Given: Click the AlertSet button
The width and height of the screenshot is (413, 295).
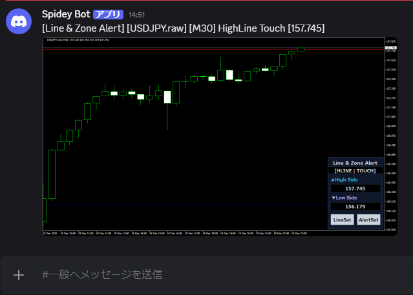Looking at the screenshot, I should (x=368, y=219).
